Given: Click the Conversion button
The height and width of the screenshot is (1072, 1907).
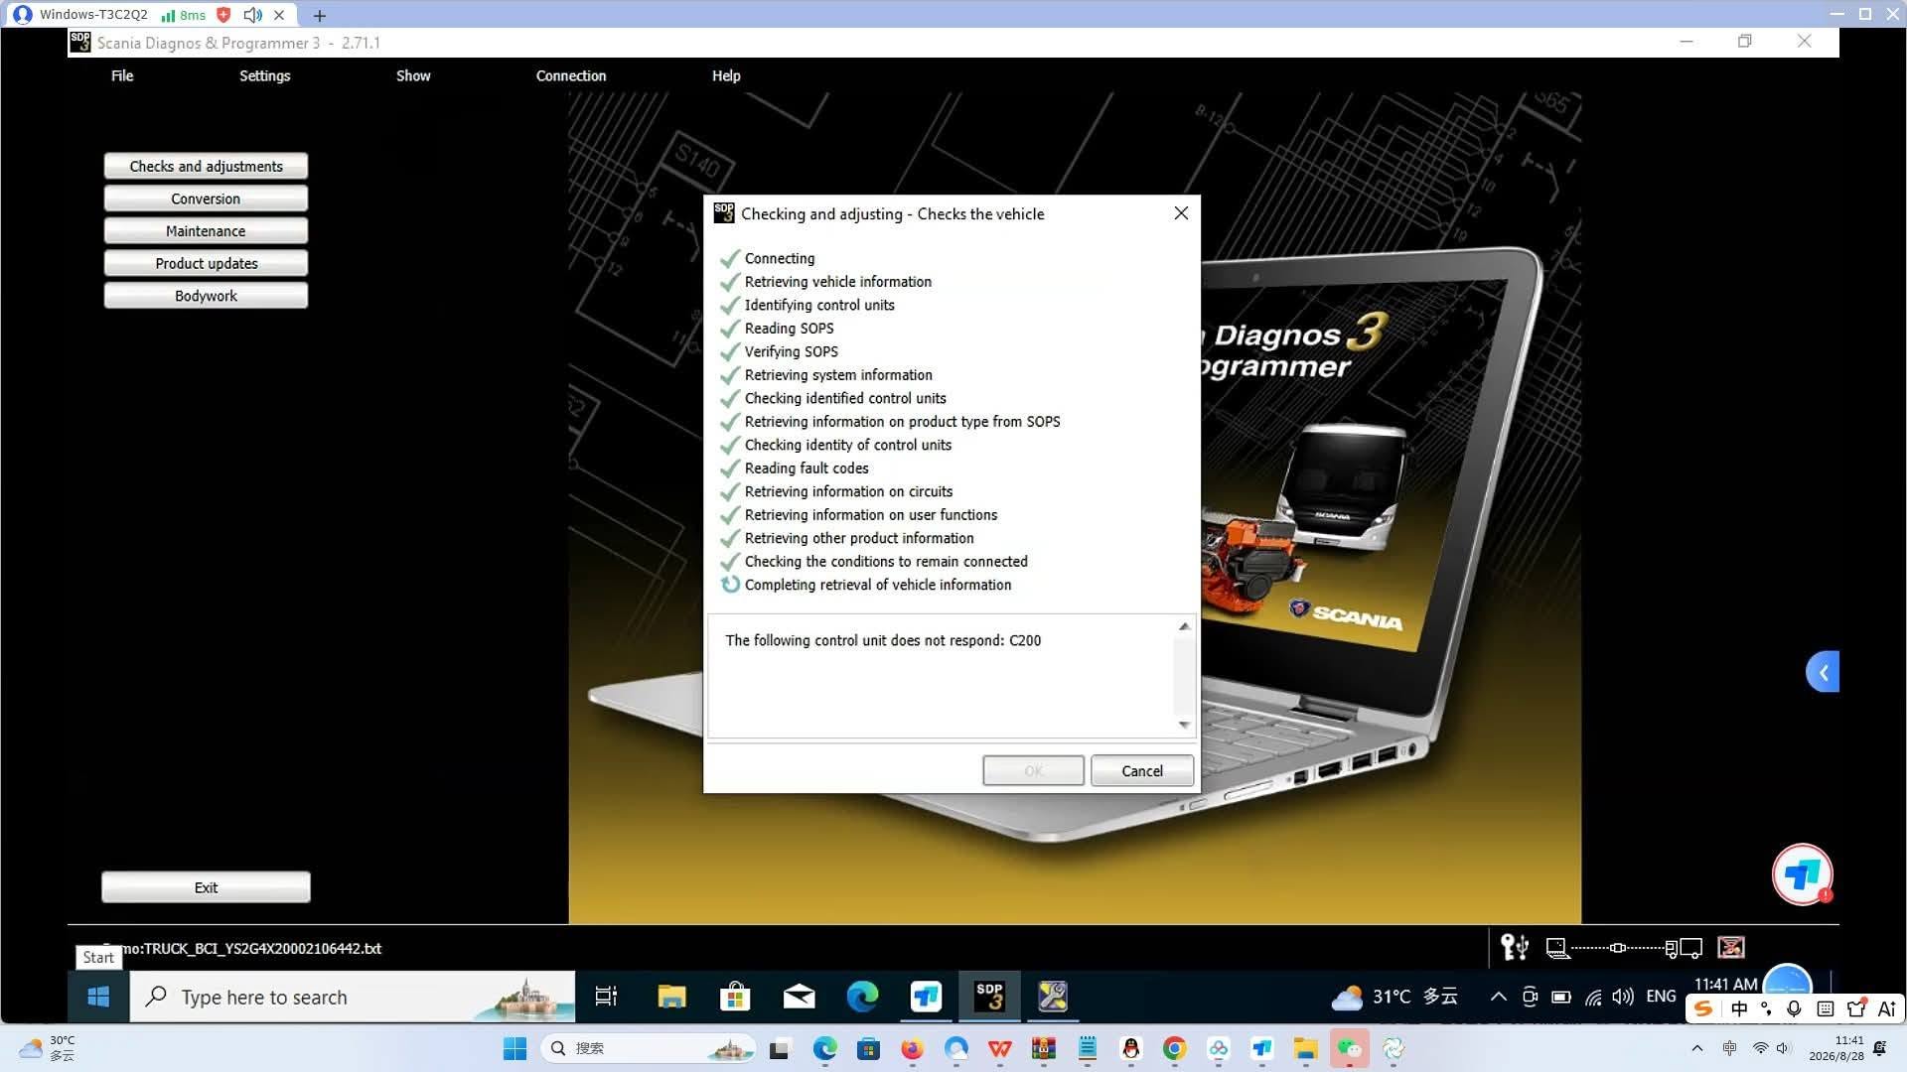Looking at the screenshot, I should pyautogui.click(x=206, y=199).
